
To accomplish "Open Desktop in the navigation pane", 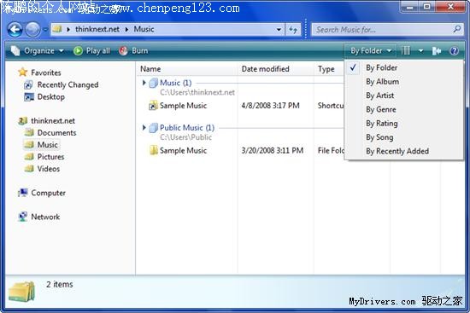I will click(x=44, y=97).
